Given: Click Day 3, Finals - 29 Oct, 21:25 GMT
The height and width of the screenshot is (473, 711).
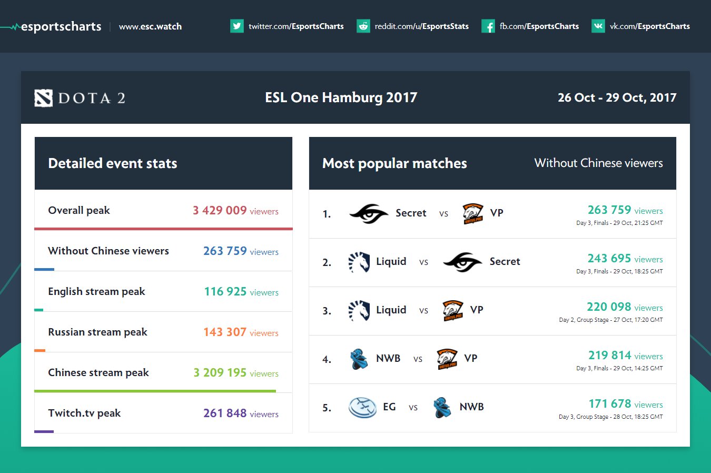Looking at the screenshot, I should coord(619,223).
